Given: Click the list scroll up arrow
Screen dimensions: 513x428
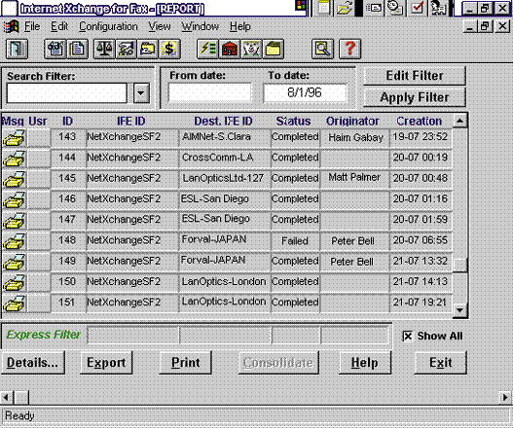Looking at the screenshot, I should (x=460, y=121).
